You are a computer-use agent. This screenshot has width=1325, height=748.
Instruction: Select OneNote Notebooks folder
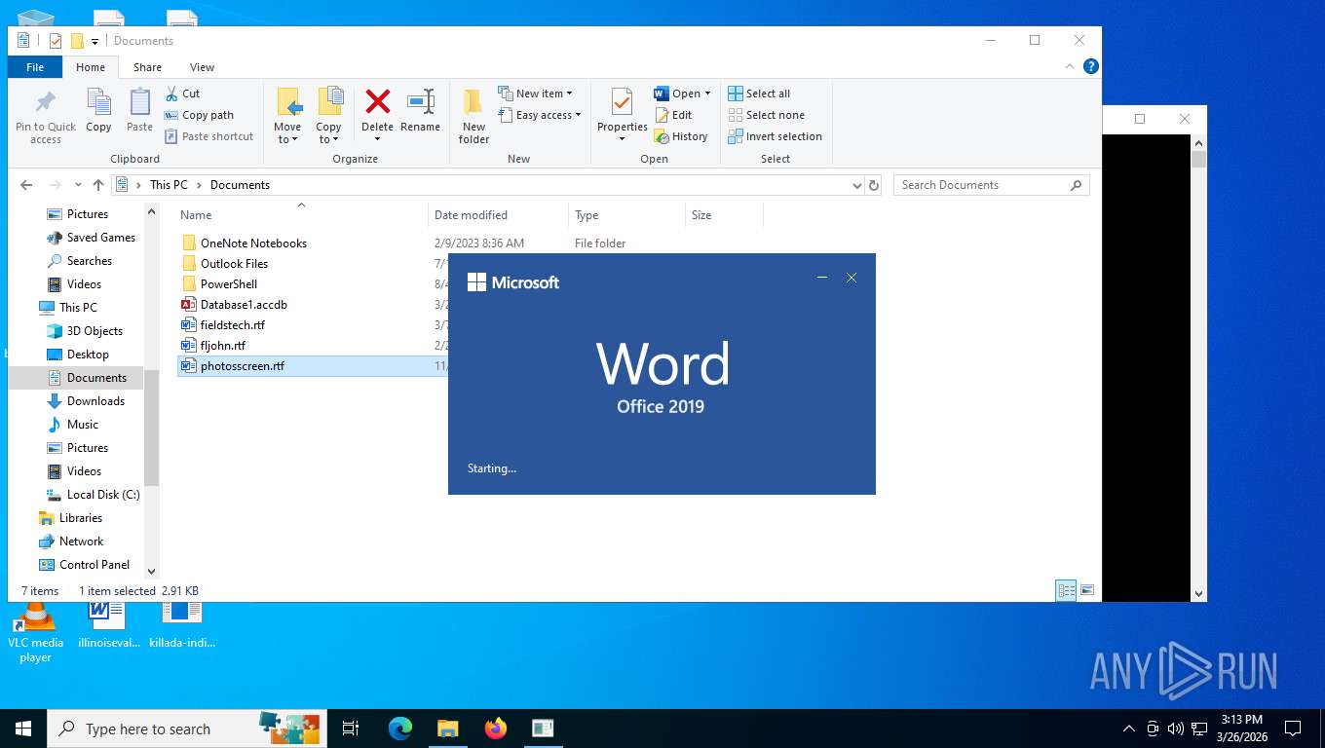253,243
